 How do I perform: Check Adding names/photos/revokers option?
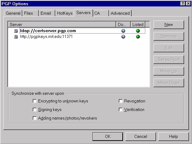point(34,118)
